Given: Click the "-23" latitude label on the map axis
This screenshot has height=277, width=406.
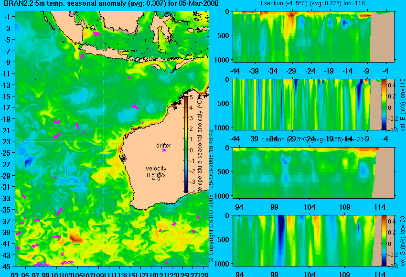Looking at the screenshot, I should tap(6, 142).
